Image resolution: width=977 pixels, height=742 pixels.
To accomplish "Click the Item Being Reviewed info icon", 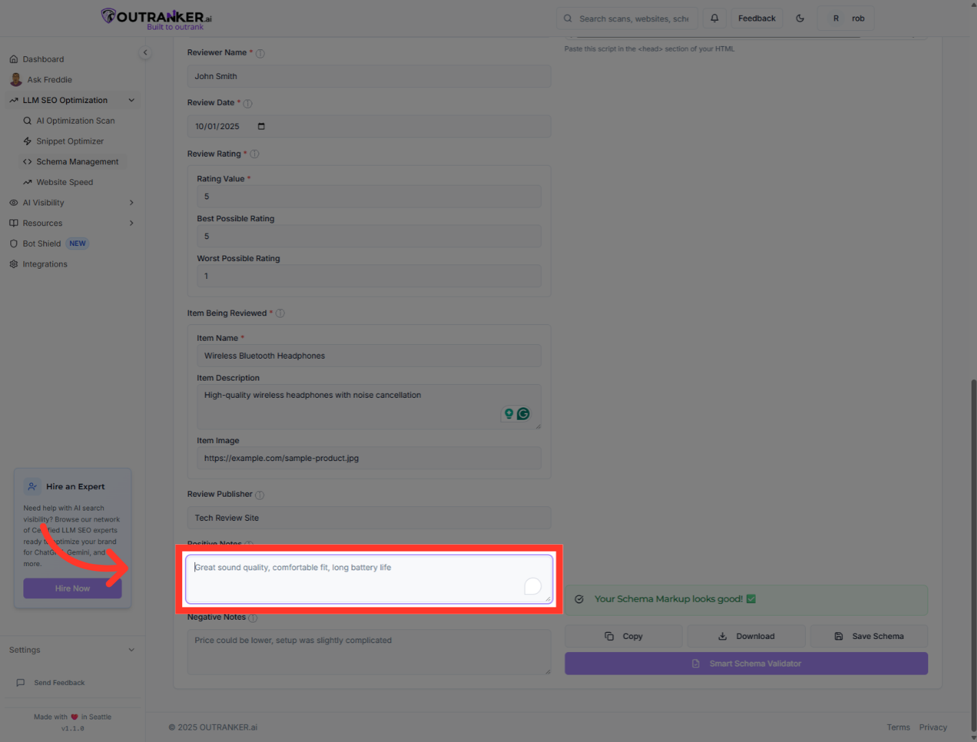I will pos(280,314).
